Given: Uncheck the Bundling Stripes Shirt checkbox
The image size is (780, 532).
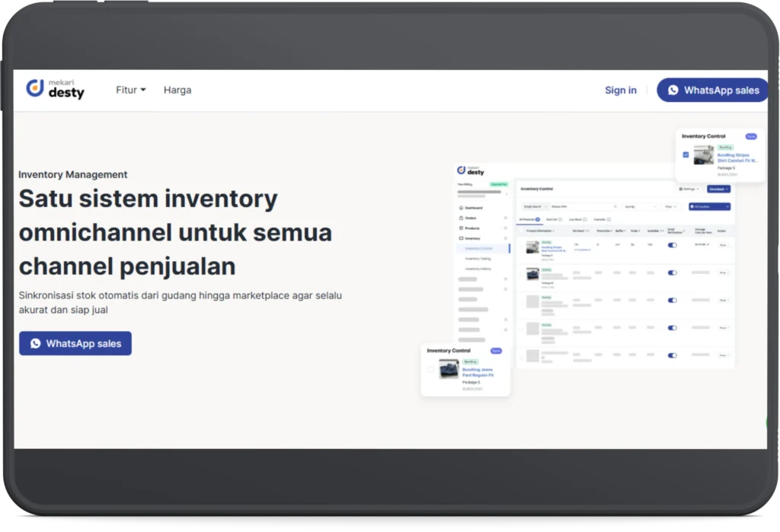Looking at the screenshot, I should (686, 155).
